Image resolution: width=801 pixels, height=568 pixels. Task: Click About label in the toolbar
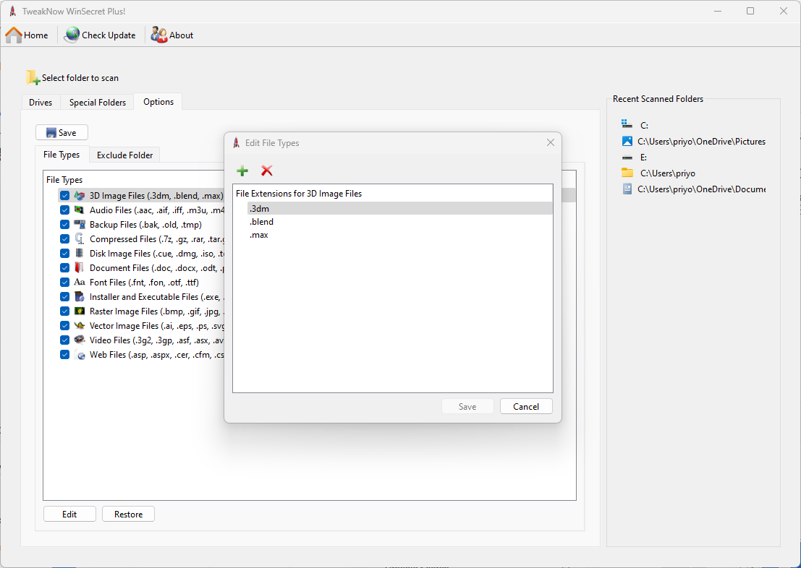tap(182, 35)
